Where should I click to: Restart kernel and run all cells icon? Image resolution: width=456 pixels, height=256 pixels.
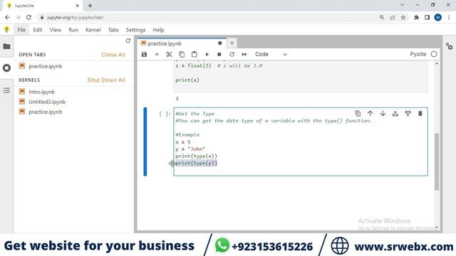pyautogui.click(x=244, y=54)
